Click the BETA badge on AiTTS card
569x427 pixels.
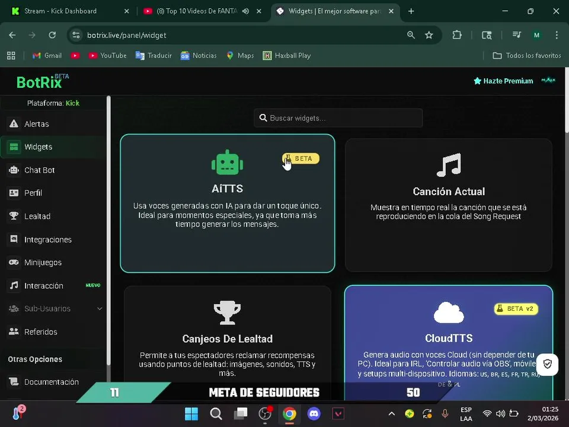301,159
